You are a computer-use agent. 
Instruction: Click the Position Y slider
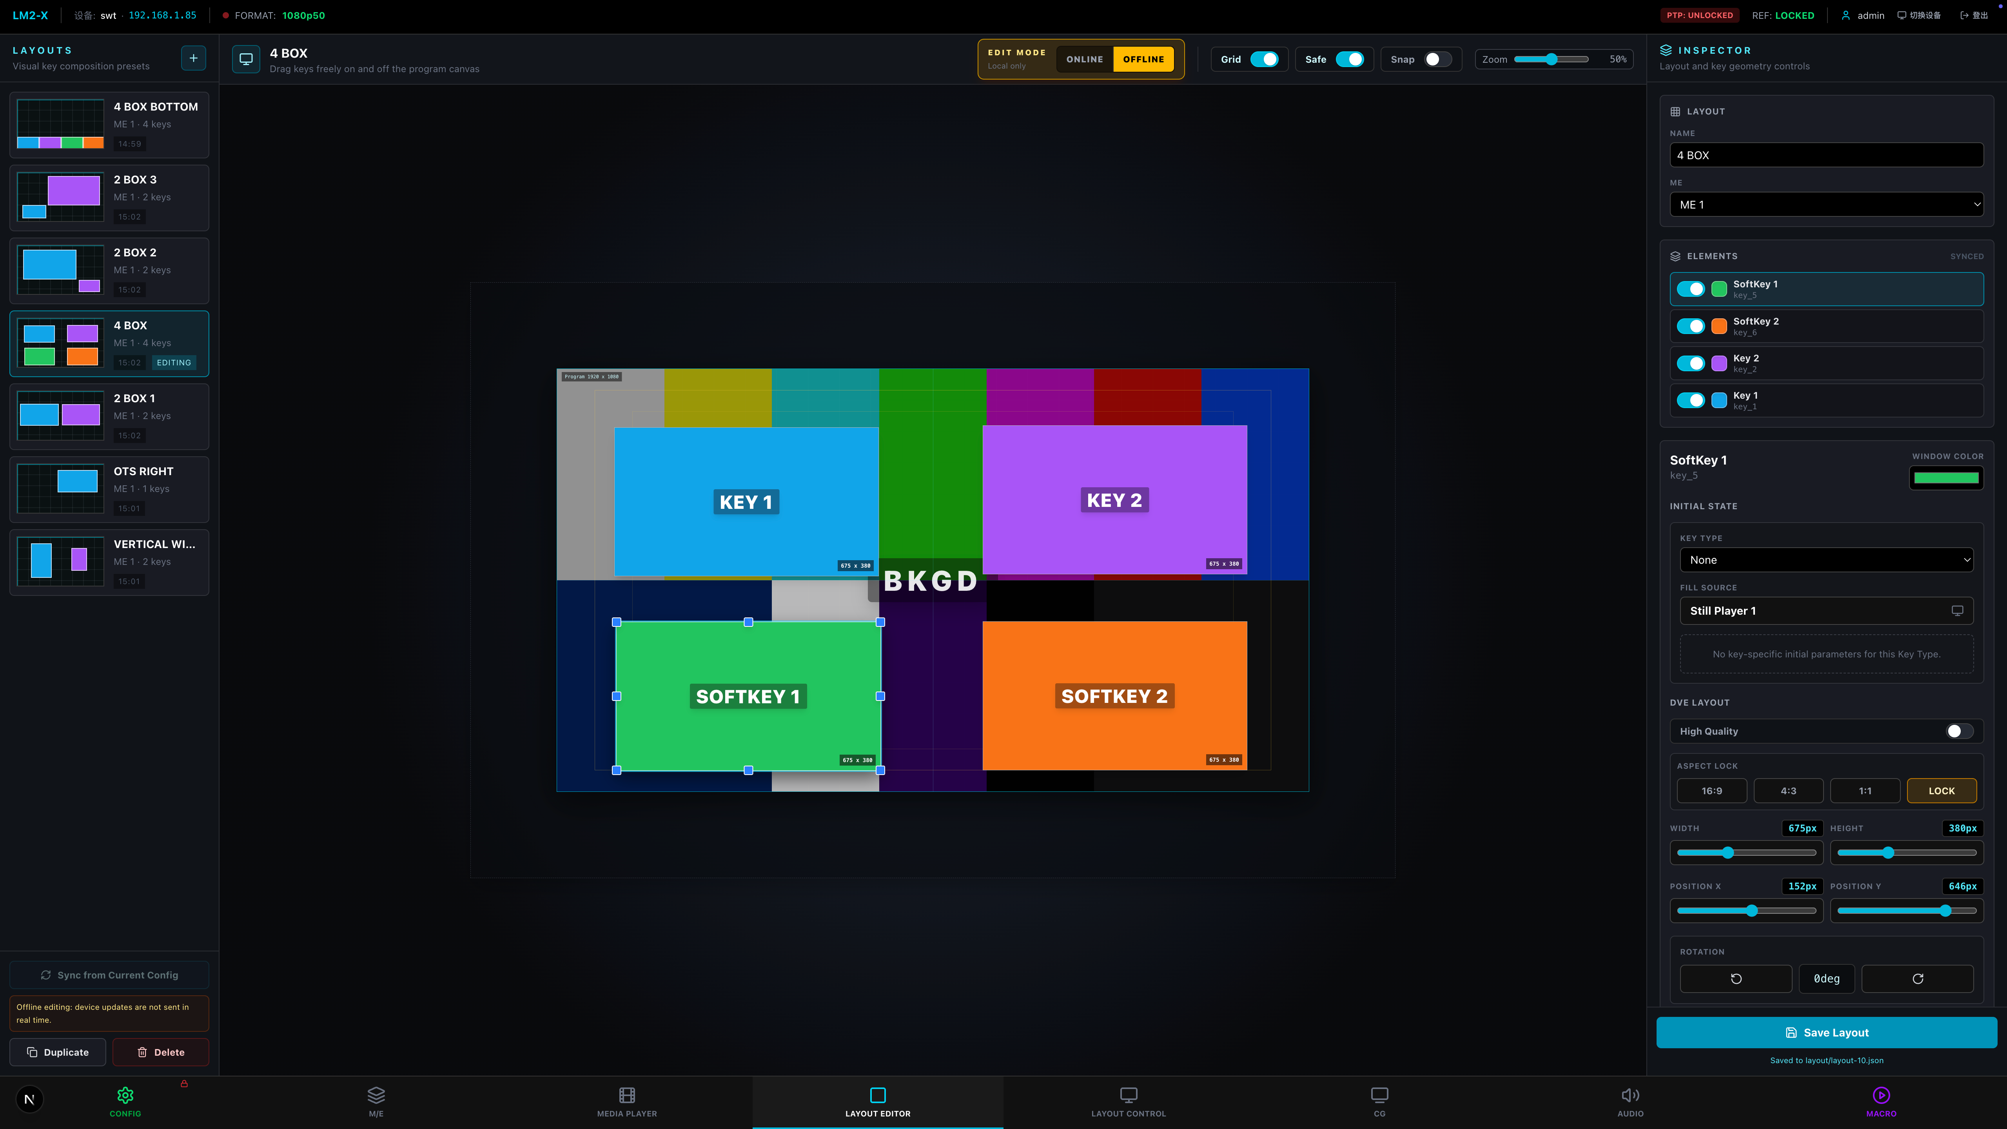click(x=1907, y=911)
